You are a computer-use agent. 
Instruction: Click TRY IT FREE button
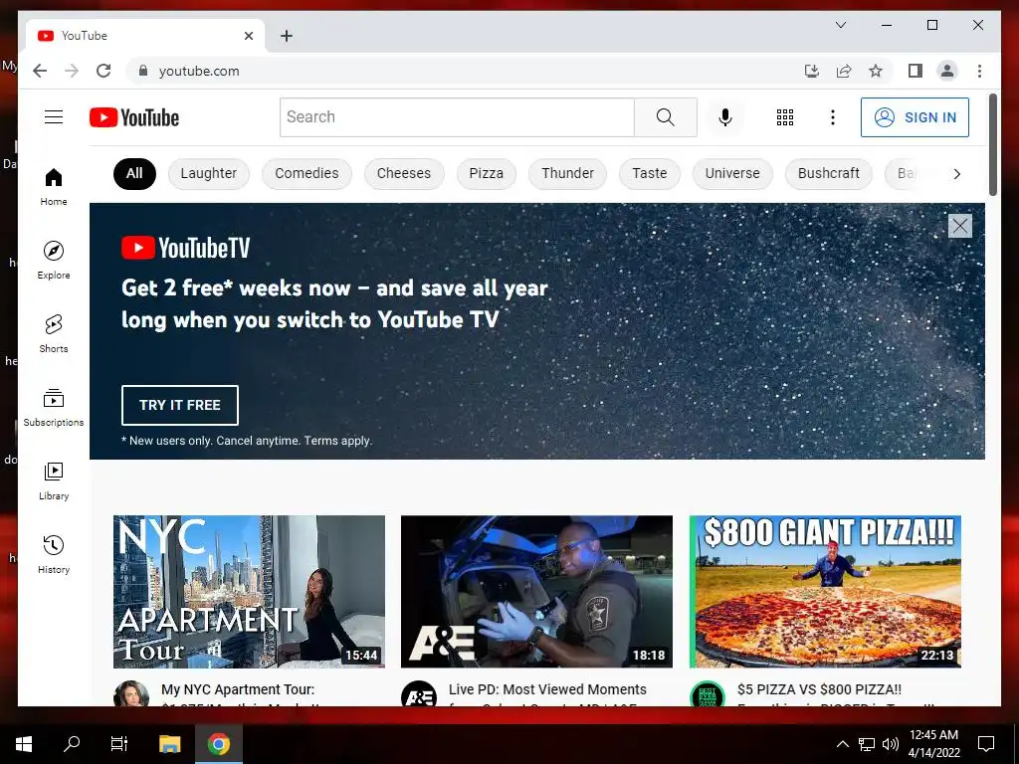pyautogui.click(x=179, y=405)
